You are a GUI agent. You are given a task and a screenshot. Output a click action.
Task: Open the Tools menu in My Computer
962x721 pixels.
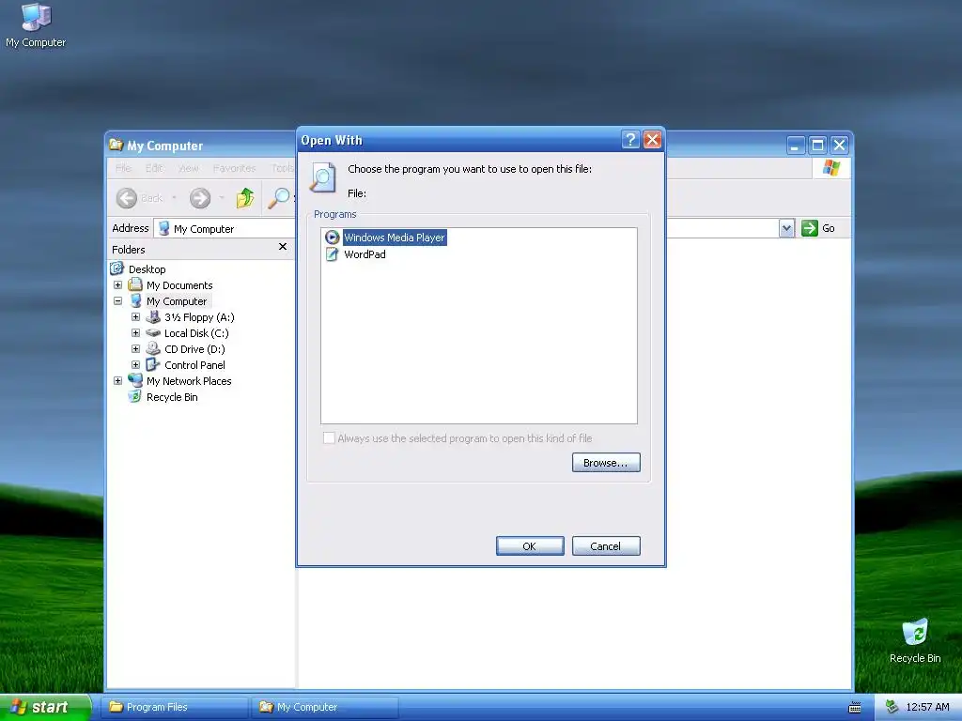point(282,168)
